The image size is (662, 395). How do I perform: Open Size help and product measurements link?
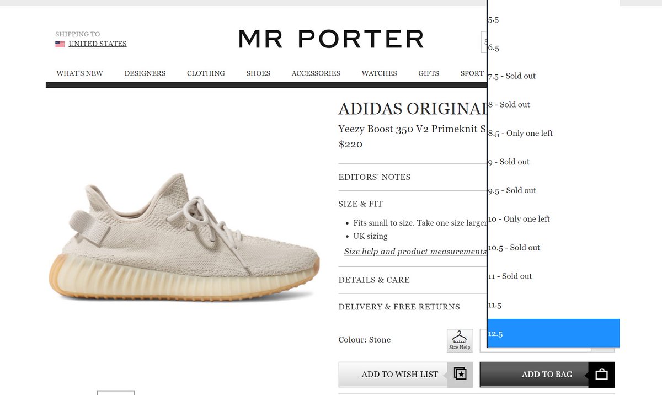point(415,252)
